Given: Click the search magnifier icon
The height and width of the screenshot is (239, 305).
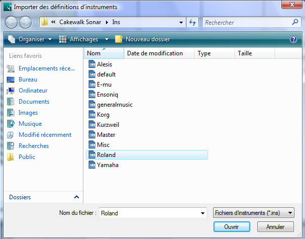Looking at the screenshot, I should click(295, 22).
